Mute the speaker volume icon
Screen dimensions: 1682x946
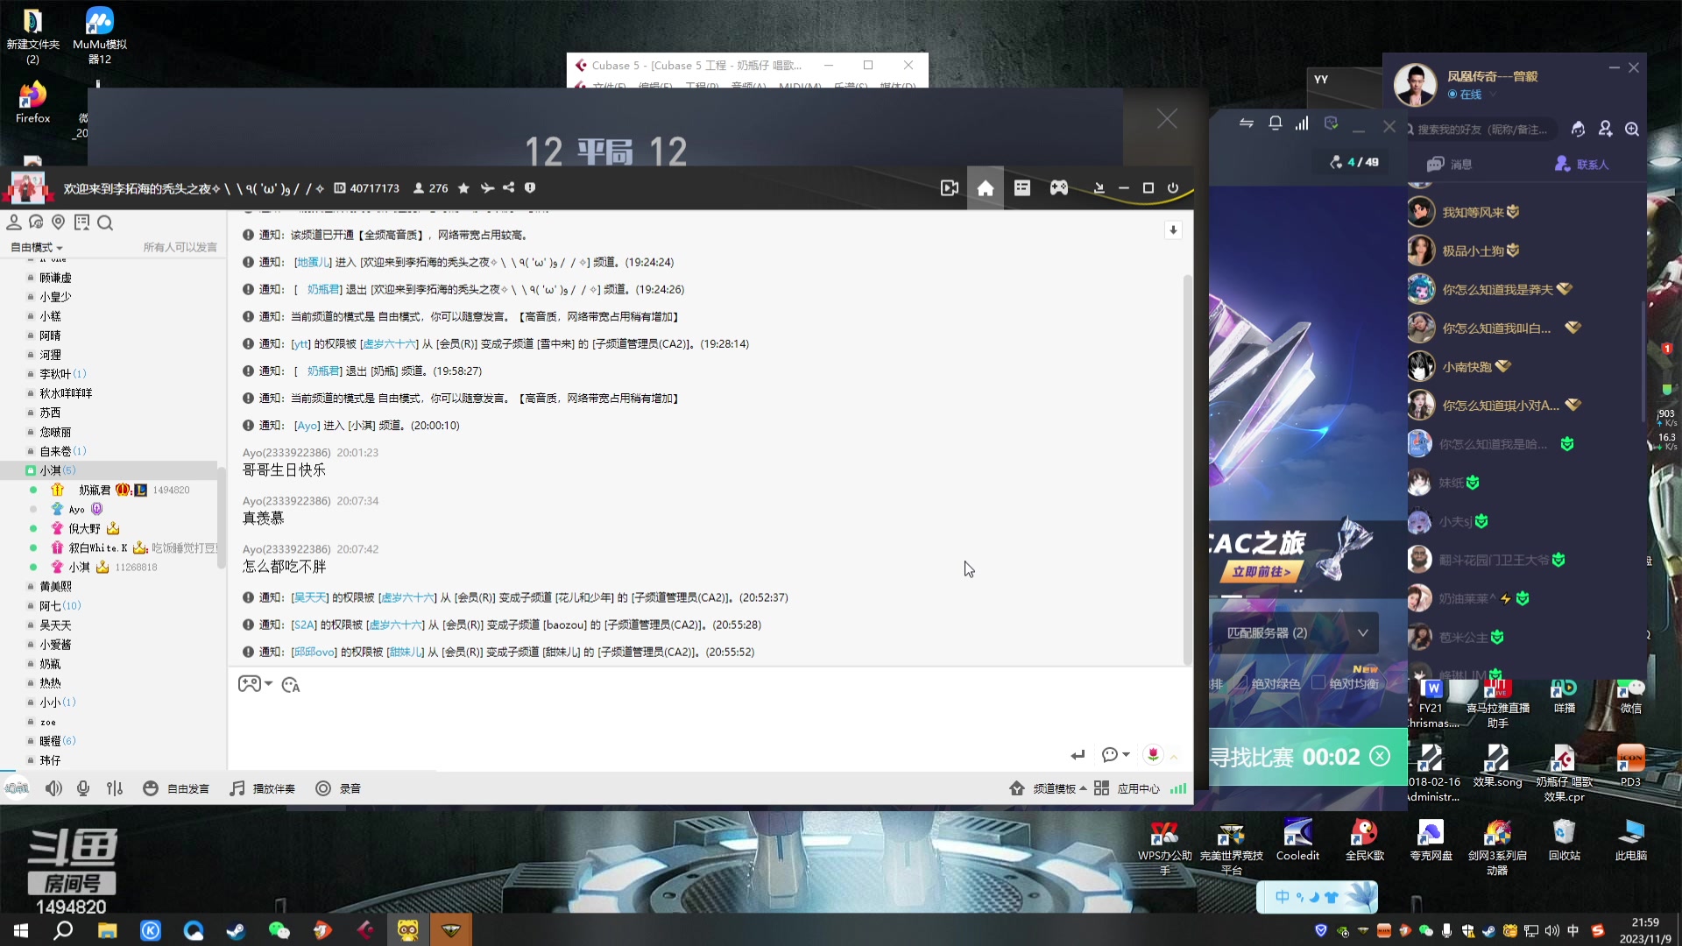(53, 788)
